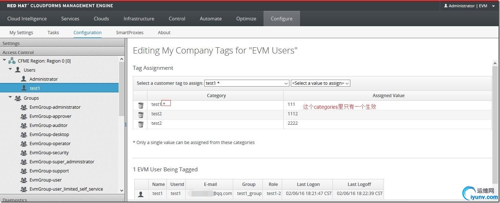Select Administrator user in the tree
The height and width of the screenshot is (203, 500).
[x=44, y=79]
